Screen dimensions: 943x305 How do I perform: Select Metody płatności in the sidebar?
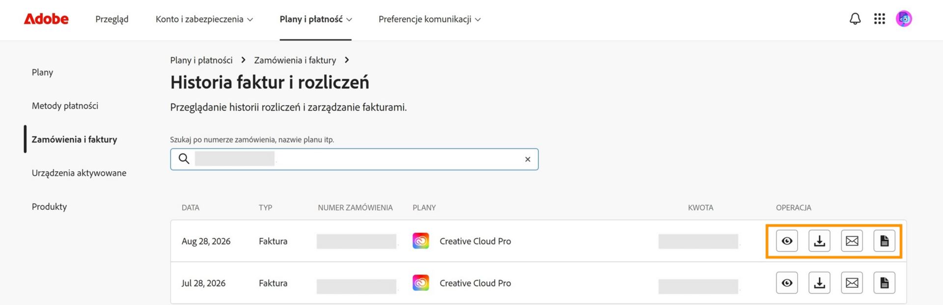(65, 106)
